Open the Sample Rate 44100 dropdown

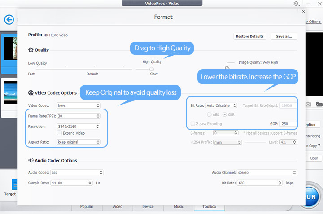click(x=71, y=183)
